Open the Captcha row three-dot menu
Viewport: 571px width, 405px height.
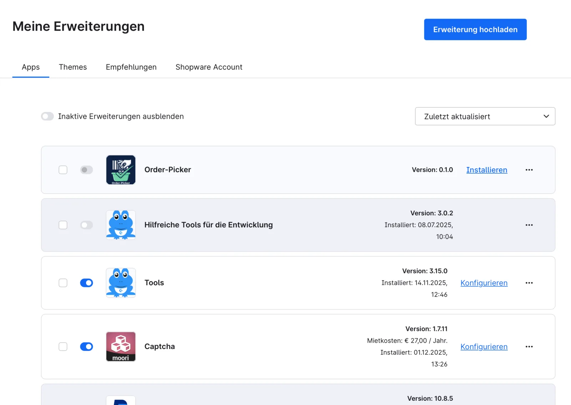point(529,347)
